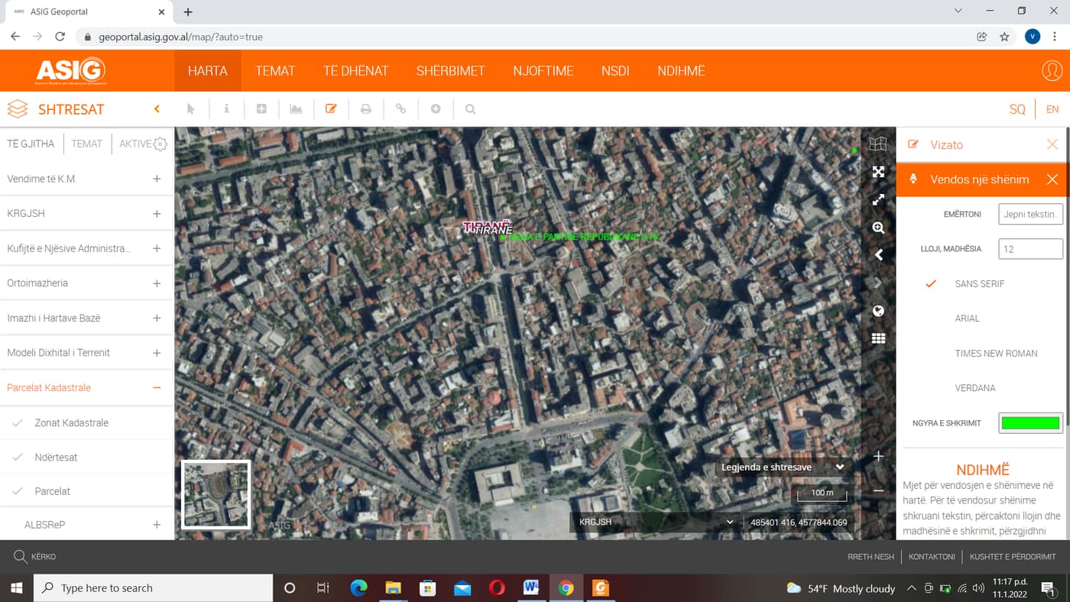The width and height of the screenshot is (1070, 602).
Task: Collapse the Parcelat Kadastrale group
Action: point(157,387)
